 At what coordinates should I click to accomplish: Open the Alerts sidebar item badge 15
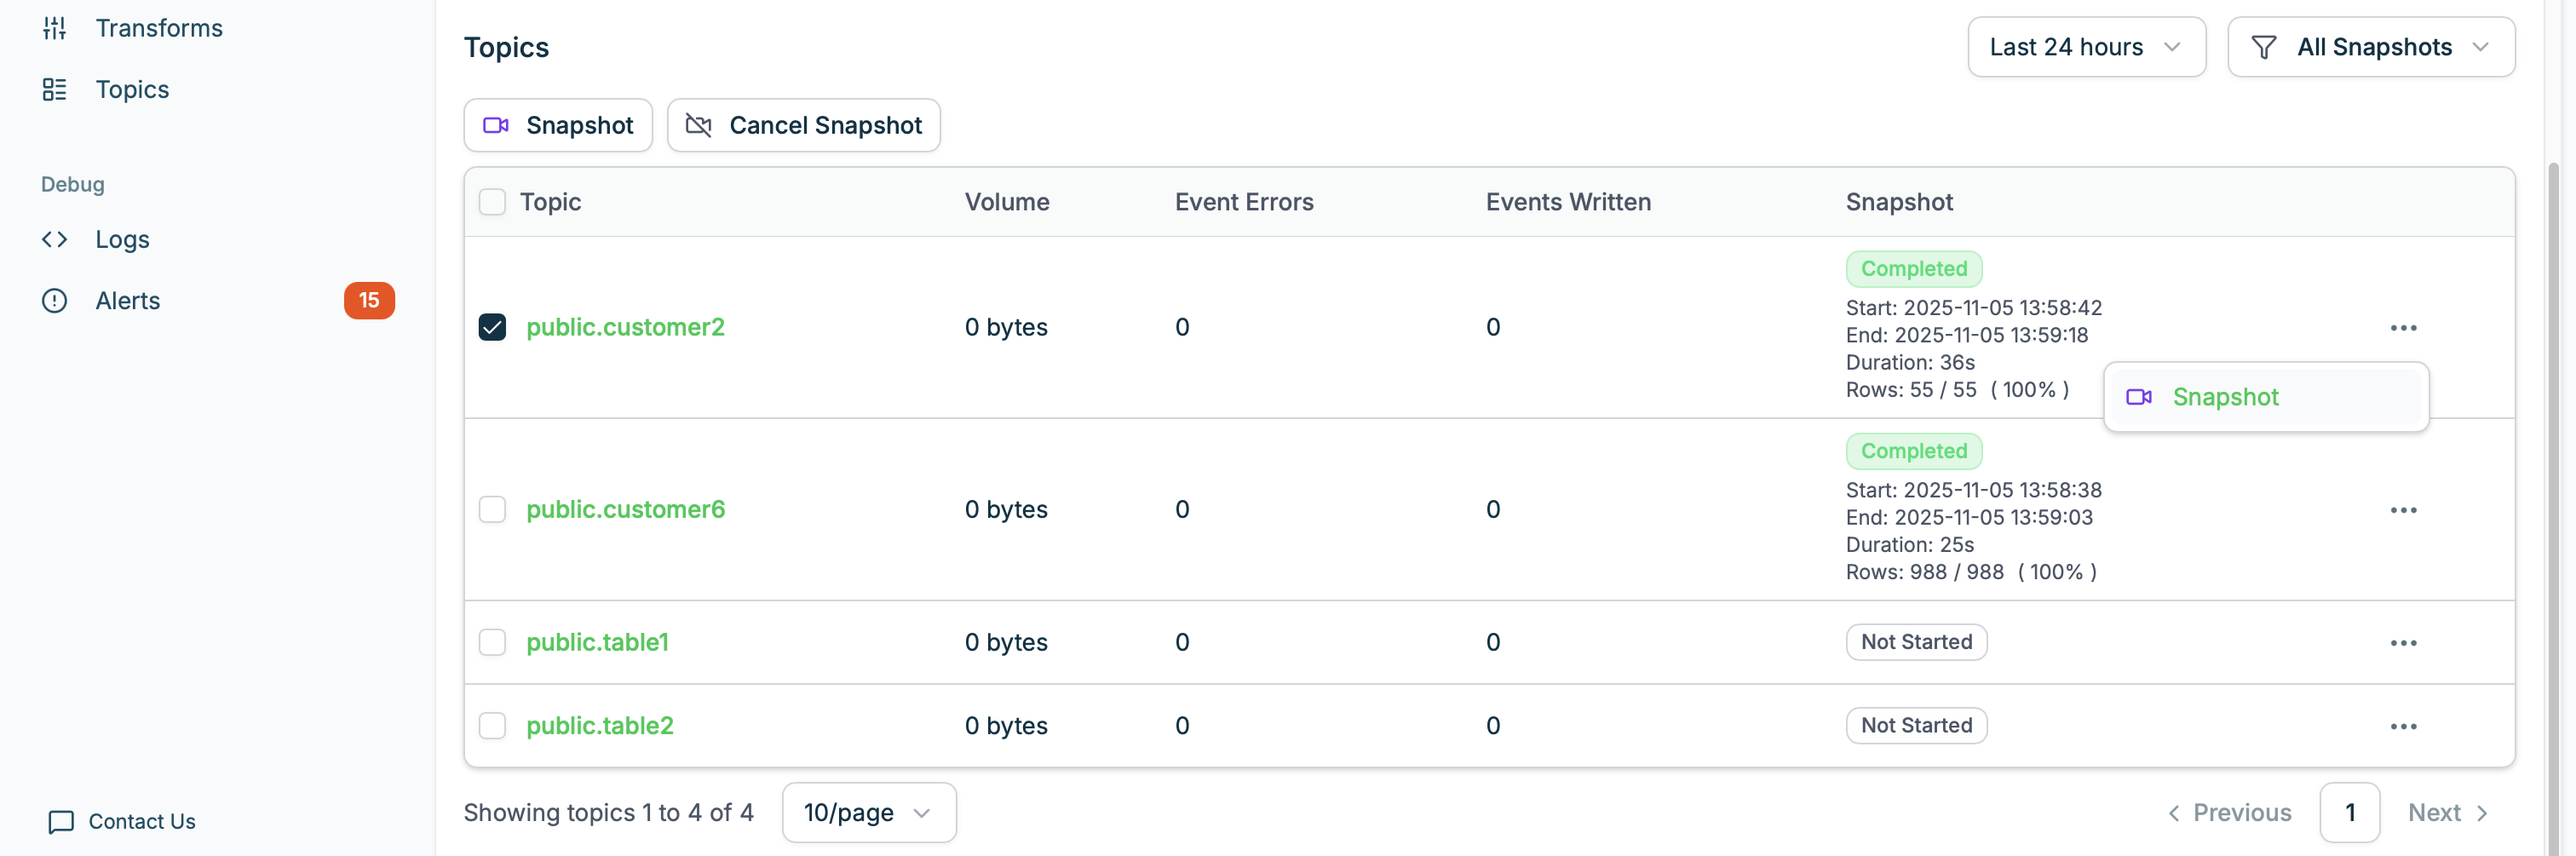369,301
